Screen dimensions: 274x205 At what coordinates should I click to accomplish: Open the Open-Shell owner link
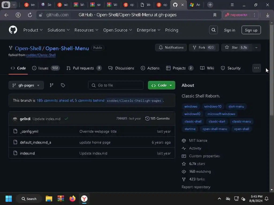coord(28,48)
